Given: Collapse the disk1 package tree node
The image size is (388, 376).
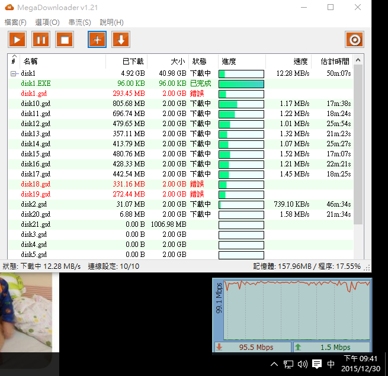Looking at the screenshot, I should [14, 73].
